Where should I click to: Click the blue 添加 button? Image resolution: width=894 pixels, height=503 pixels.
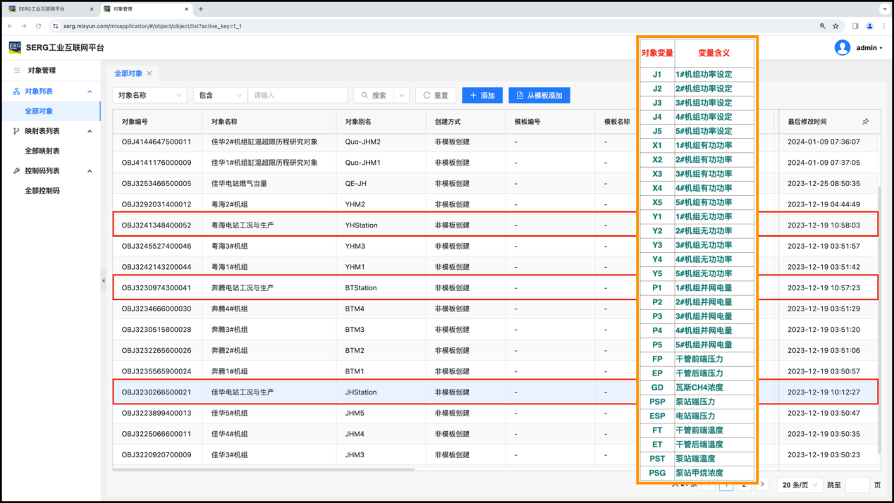point(482,95)
